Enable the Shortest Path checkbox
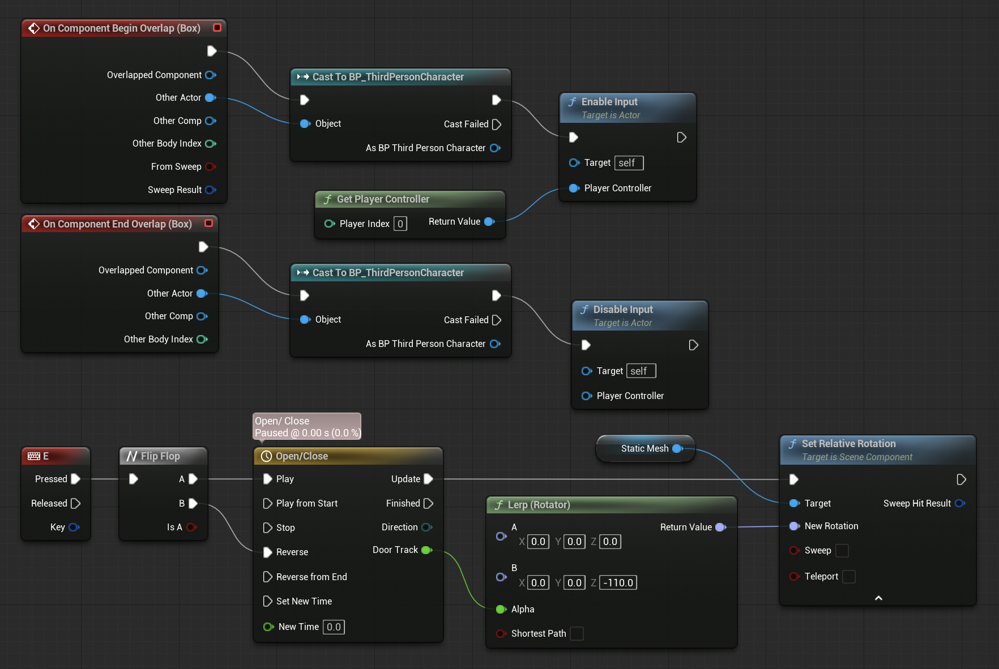999x669 pixels. (577, 633)
